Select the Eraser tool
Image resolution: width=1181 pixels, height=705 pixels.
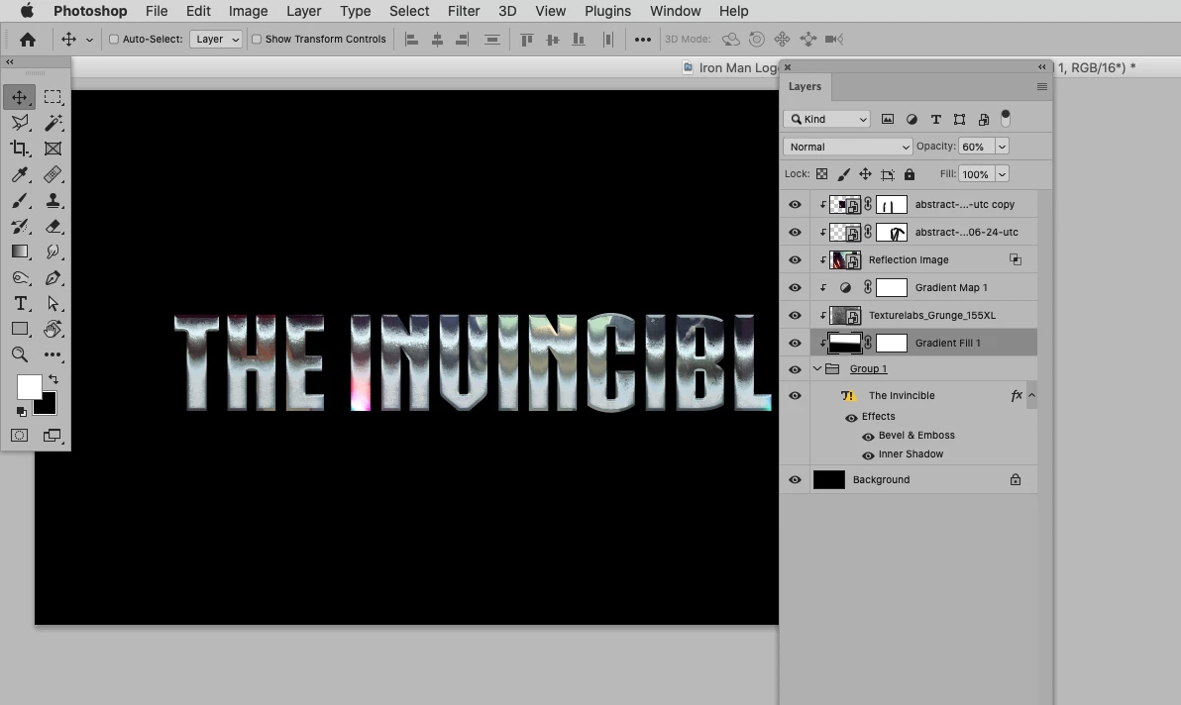(x=53, y=226)
